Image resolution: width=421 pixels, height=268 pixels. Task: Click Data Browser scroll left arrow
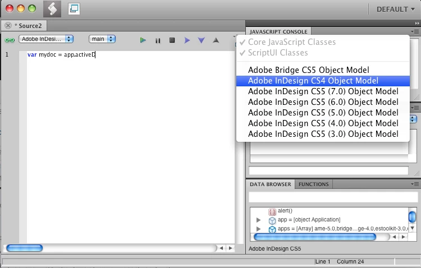click(x=394, y=237)
